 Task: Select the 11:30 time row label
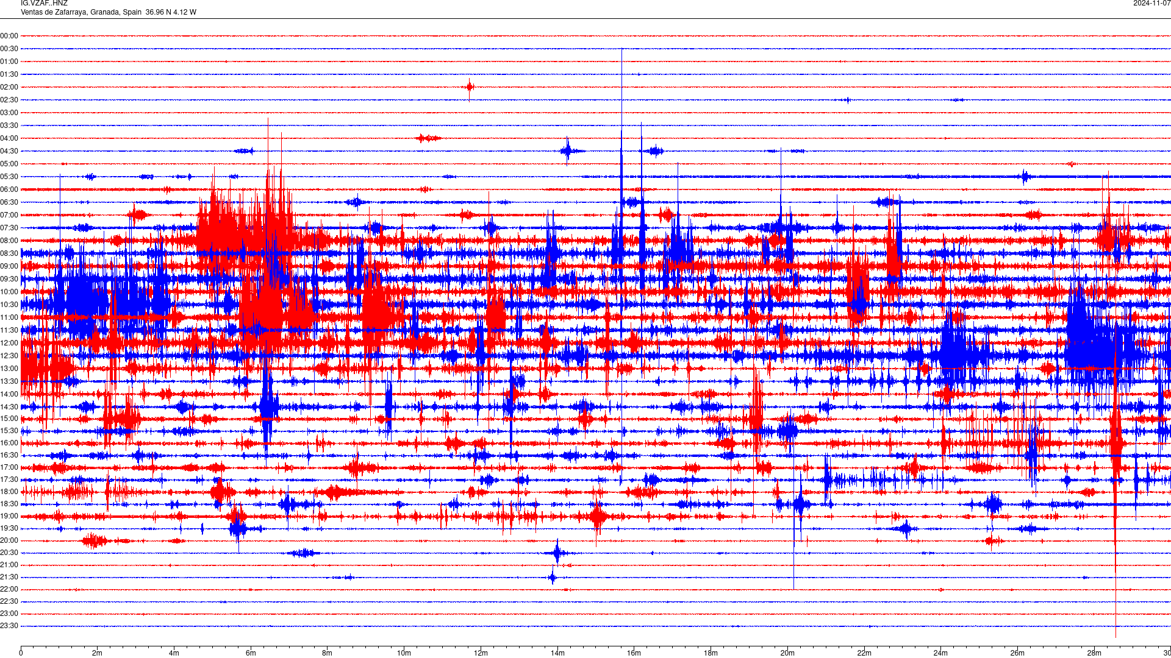tap(9, 330)
